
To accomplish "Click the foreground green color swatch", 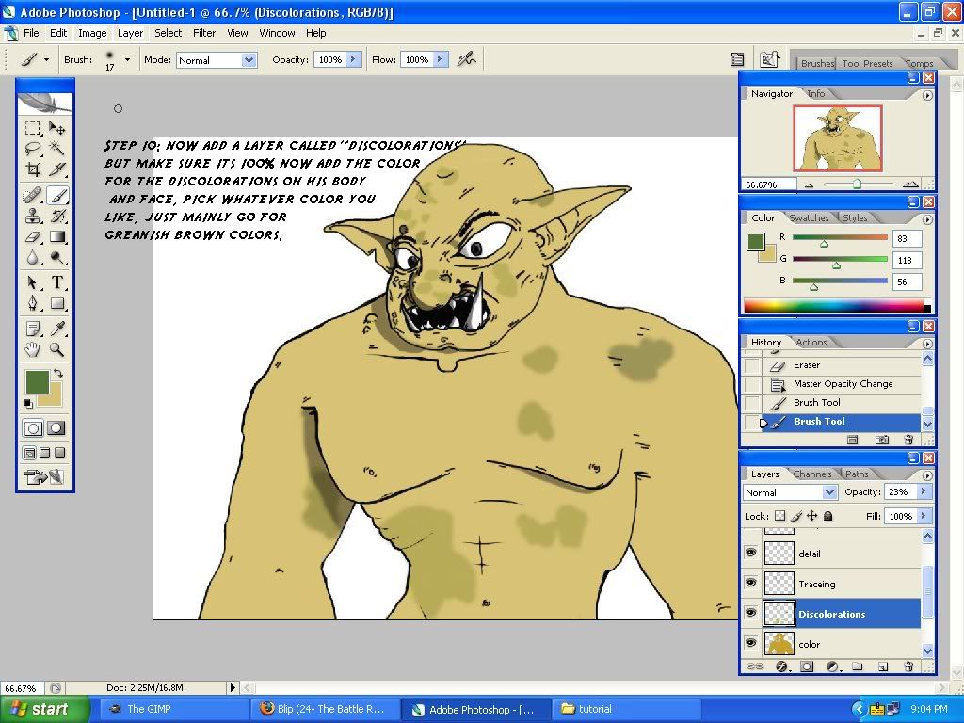I will 37,381.
